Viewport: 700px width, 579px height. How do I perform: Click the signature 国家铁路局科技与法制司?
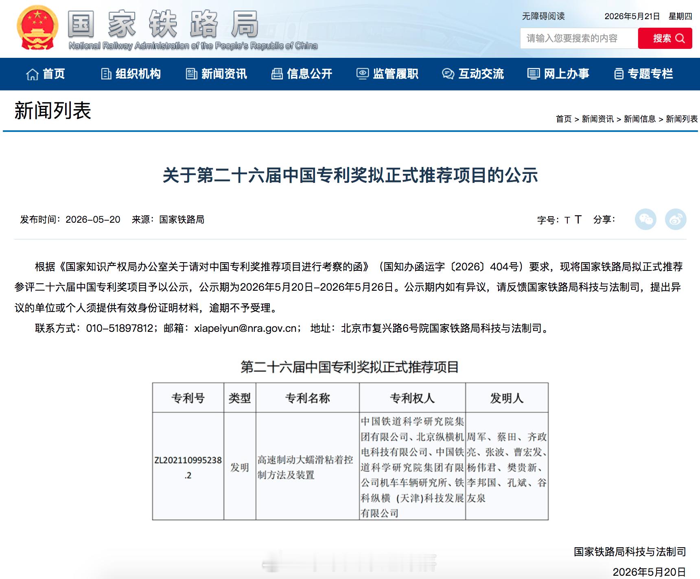coord(630,552)
